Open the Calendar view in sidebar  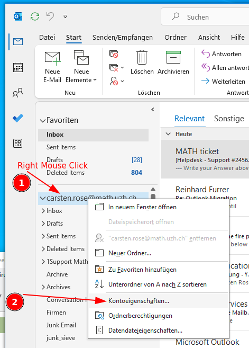(x=18, y=67)
